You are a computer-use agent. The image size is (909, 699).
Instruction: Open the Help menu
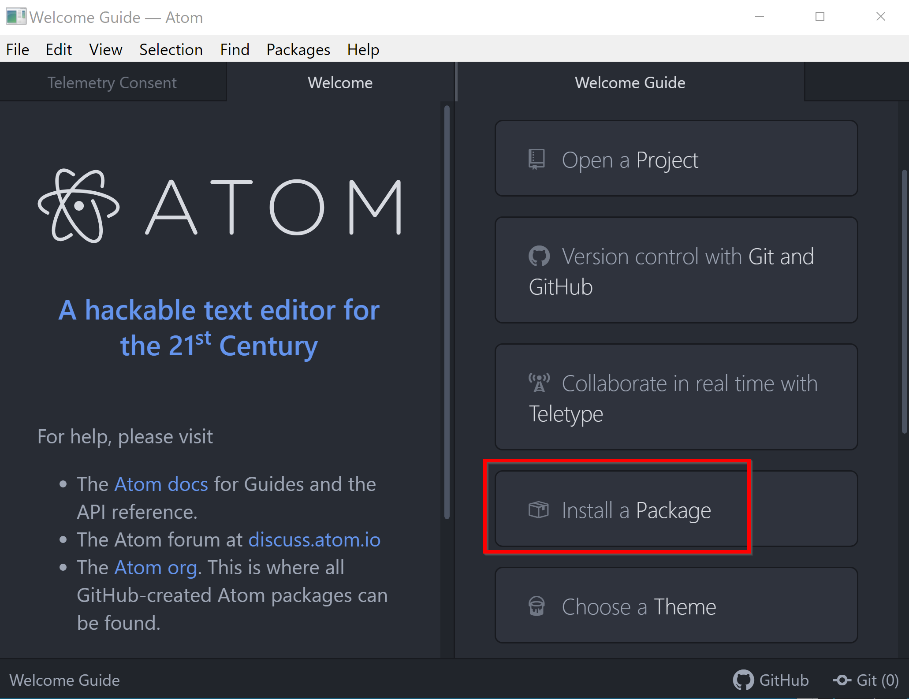tap(363, 49)
